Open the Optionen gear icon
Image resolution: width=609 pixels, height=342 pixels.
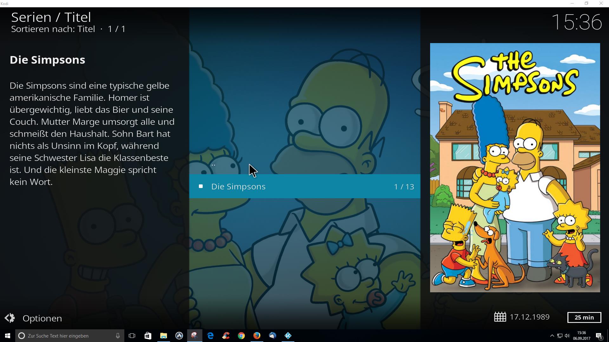coord(10,318)
